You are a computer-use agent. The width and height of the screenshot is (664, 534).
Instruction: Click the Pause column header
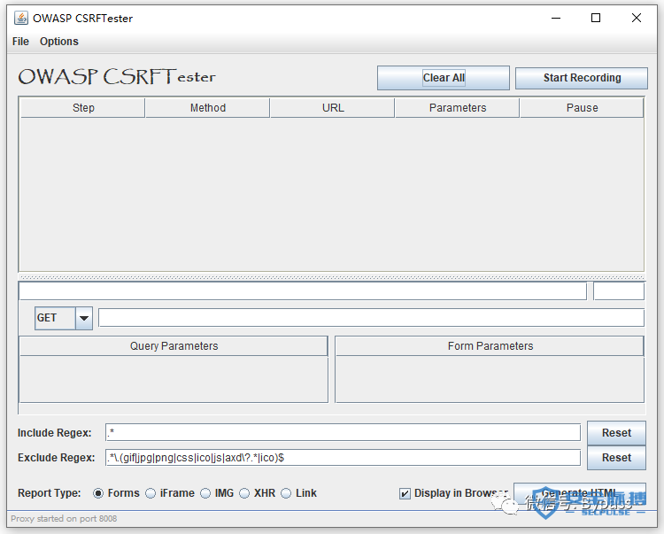tap(582, 107)
